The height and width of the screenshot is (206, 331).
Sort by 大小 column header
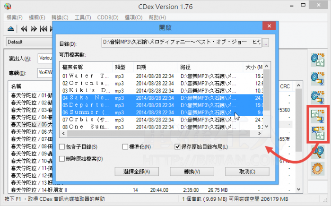253,67
